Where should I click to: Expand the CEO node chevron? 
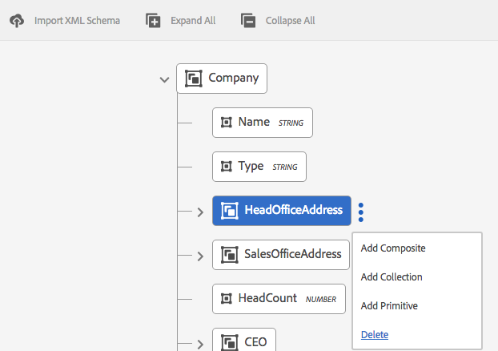tap(200, 344)
